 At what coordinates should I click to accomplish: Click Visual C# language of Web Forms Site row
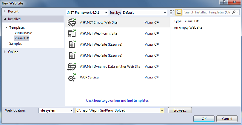pos(152,33)
